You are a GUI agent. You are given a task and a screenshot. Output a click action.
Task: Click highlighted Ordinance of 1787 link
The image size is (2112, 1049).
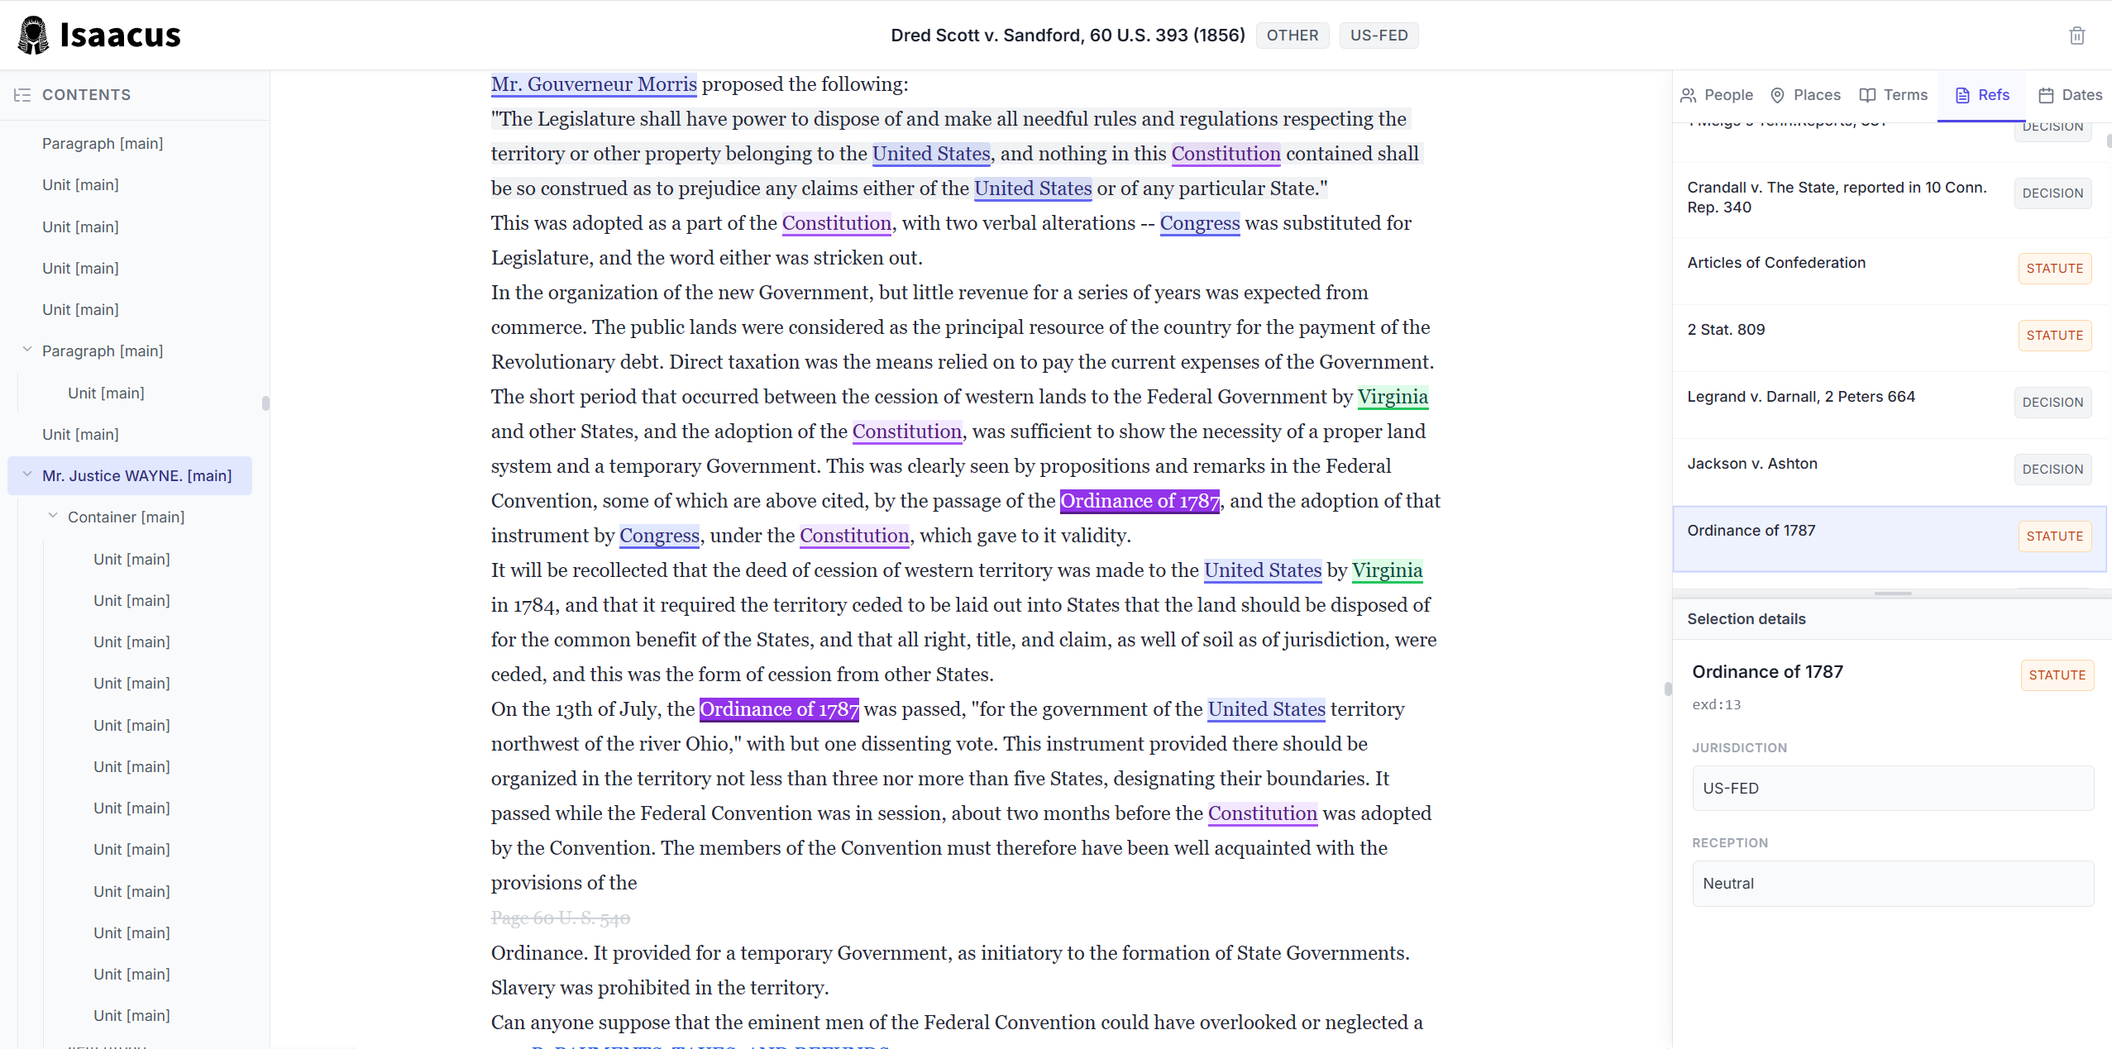pyautogui.click(x=1139, y=501)
